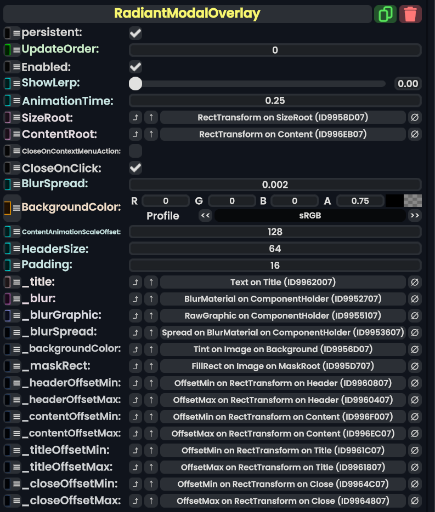Click the BackgroundColor black color swatch
This screenshot has width=435, height=512.
(x=394, y=201)
